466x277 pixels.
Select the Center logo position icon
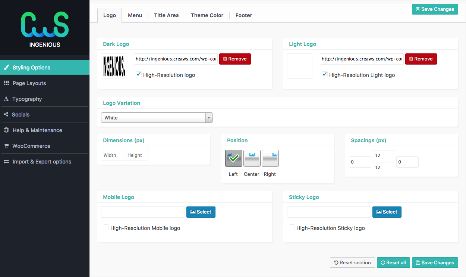(252, 158)
